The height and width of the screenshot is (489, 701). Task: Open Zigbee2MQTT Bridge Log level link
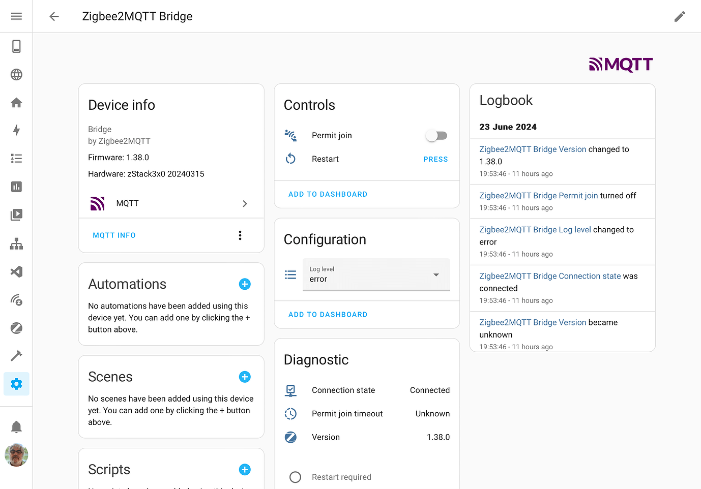click(x=535, y=230)
